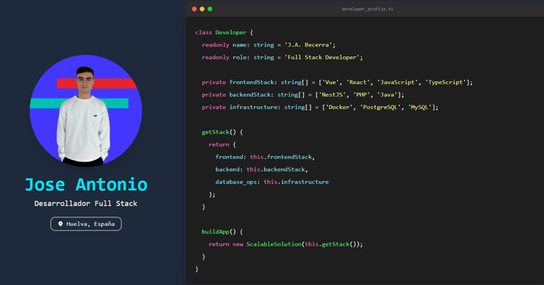Click the buildApp() method name
Viewport: 544px width, 285px height.
click(x=216, y=232)
